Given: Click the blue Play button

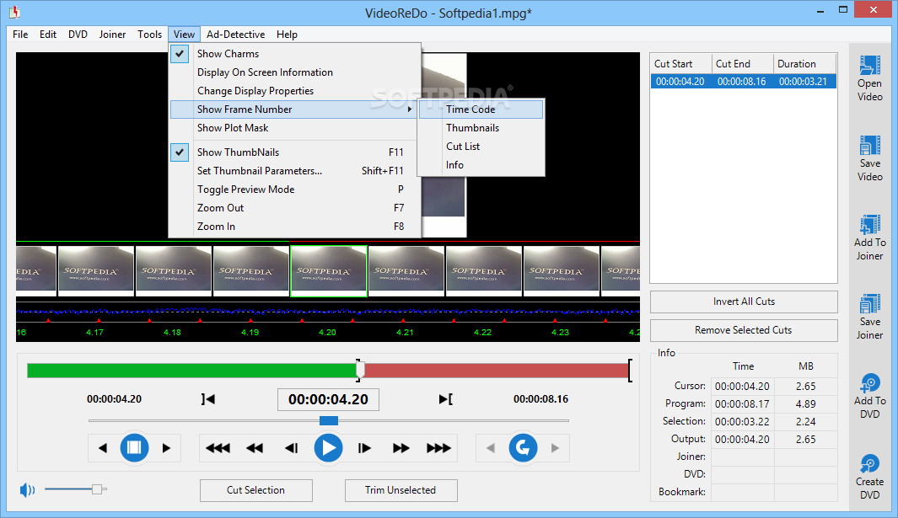Looking at the screenshot, I should [x=328, y=447].
